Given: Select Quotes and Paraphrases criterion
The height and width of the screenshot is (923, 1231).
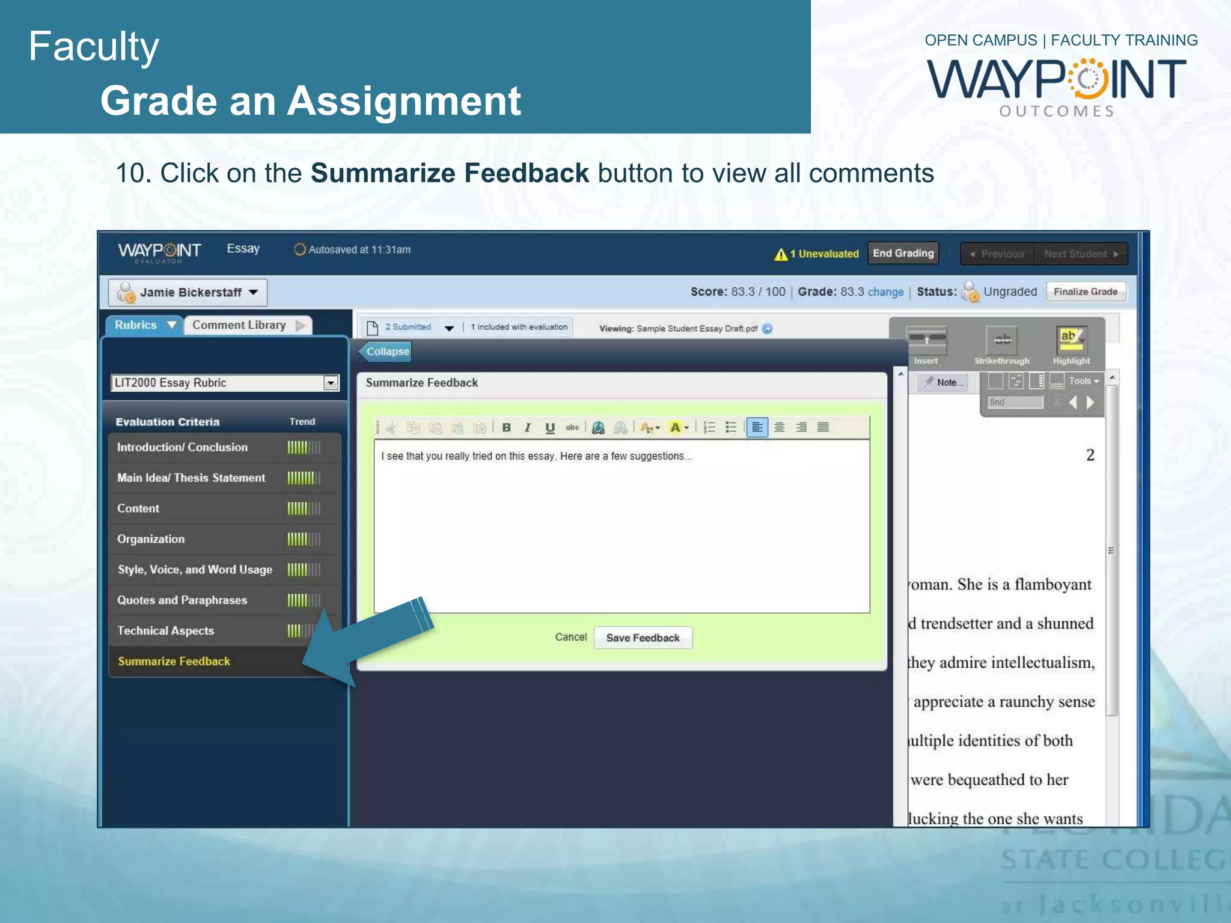Looking at the screenshot, I should tap(225, 600).
